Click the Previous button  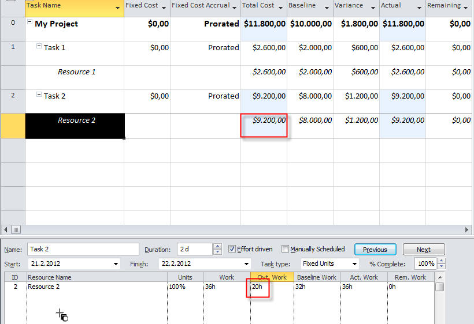375,250
